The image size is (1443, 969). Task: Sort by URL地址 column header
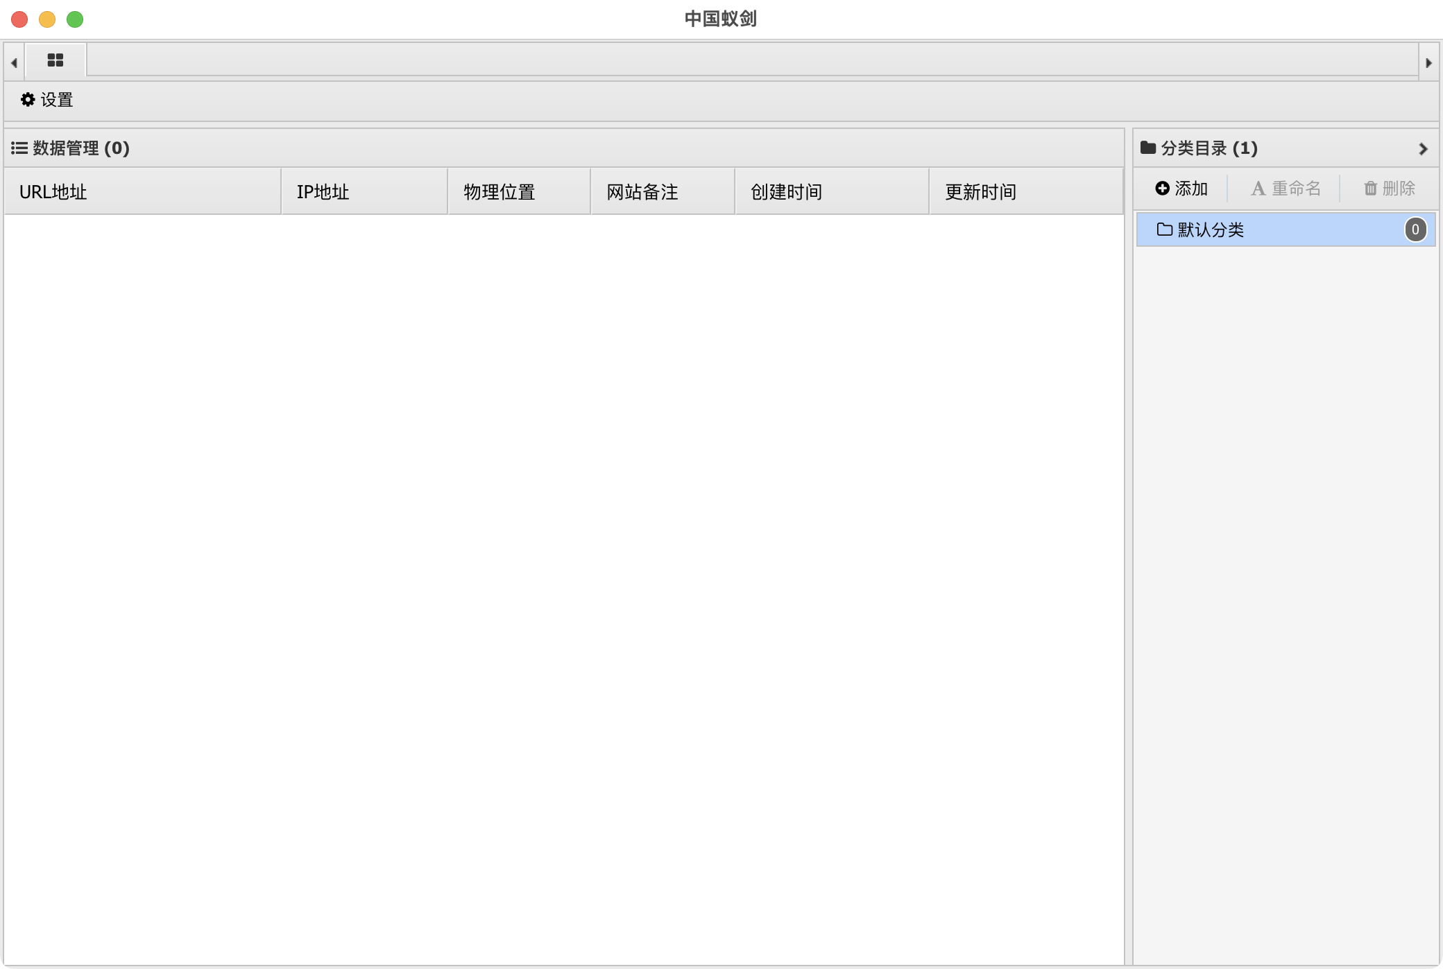(x=142, y=191)
